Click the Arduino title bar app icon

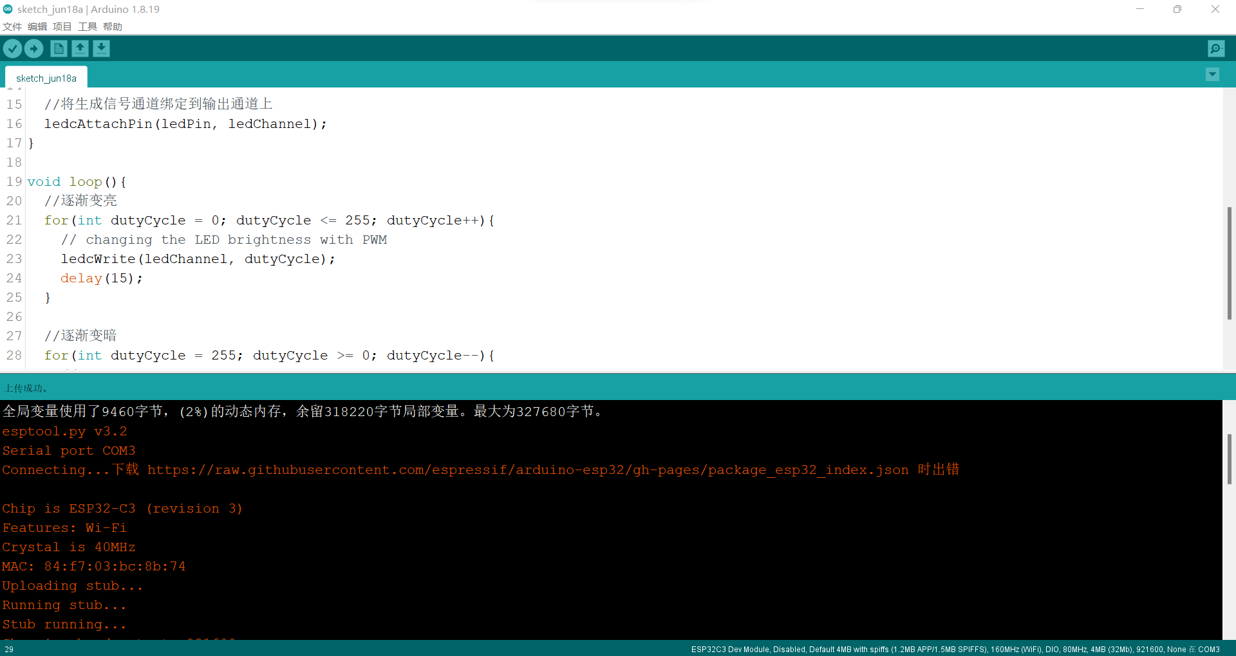(8, 9)
